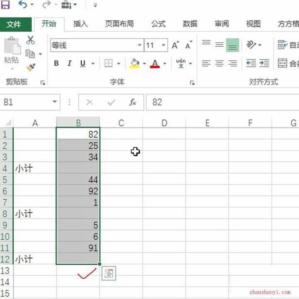Open Insert Function fx dialog

pos(133,102)
